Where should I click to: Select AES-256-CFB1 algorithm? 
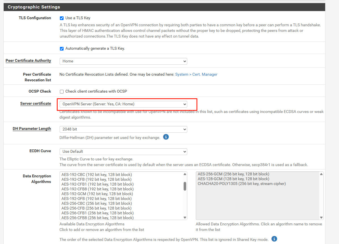[97, 213]
